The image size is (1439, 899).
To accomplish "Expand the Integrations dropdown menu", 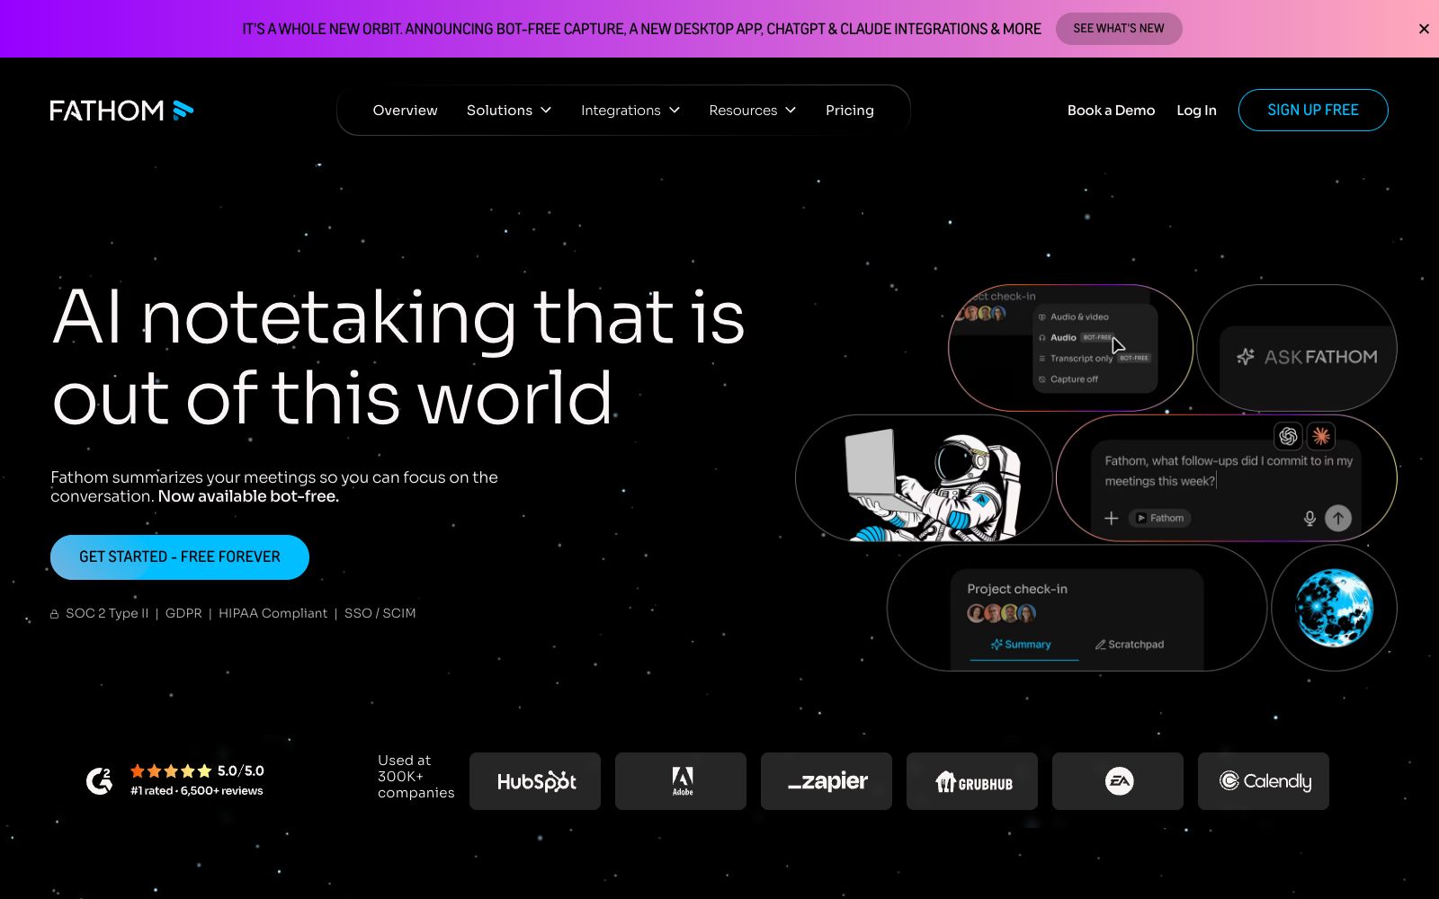I will pyautogui.click(x=630, y=111).
